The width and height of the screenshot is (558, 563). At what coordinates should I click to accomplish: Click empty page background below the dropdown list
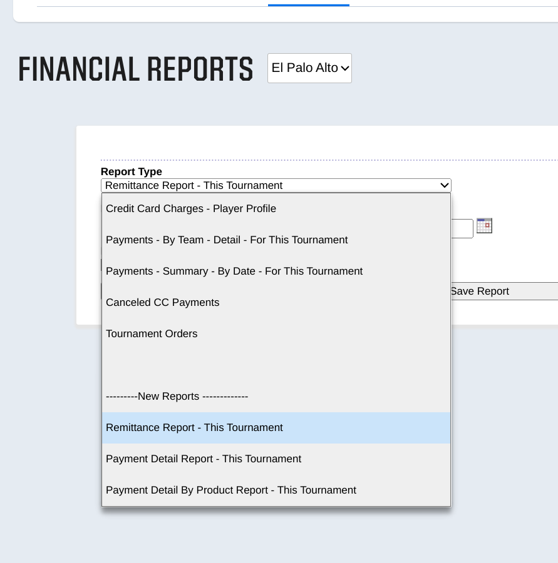pos(276,538)
